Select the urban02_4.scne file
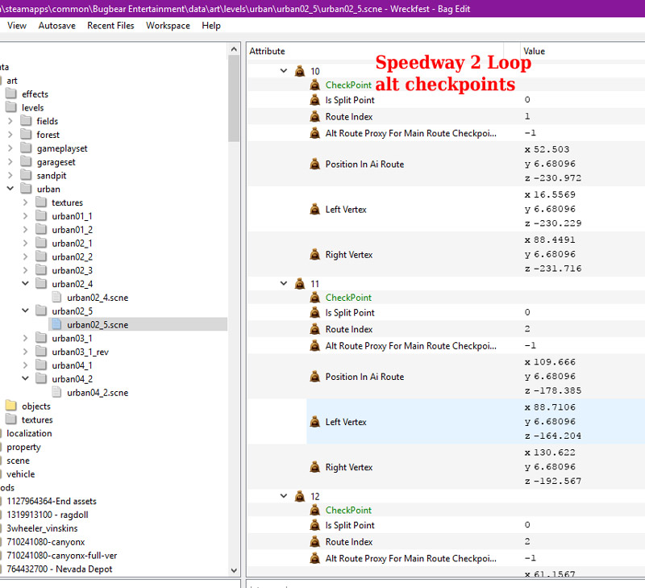The height and width of the screenshot is (588, 645). tap(98, 298)
